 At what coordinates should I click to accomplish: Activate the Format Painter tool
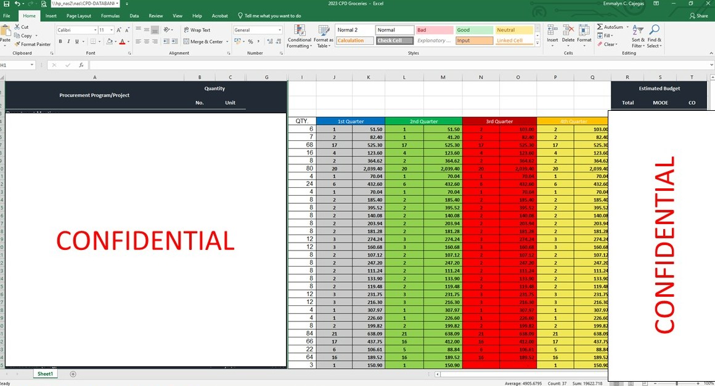coord(33,44)
